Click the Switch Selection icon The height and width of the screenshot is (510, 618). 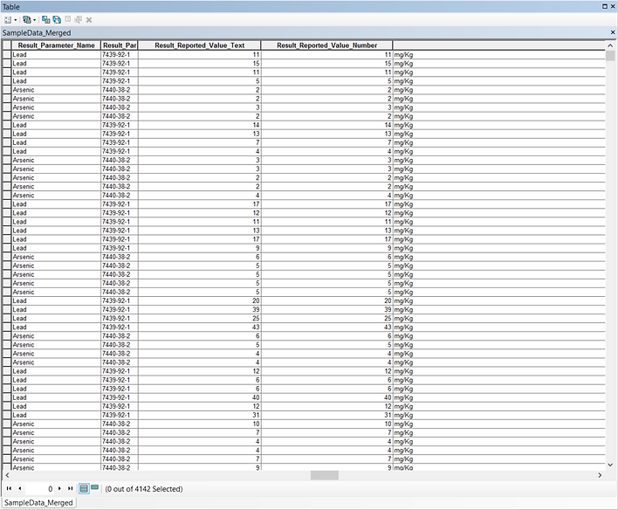point(57,20)
